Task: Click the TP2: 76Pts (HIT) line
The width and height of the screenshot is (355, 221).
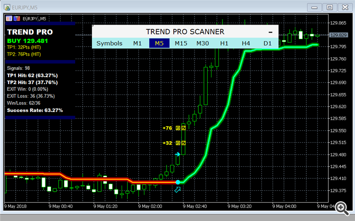Action: [24, 54]
